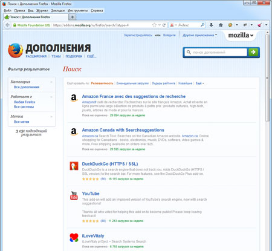
Task: Click the green arrow search submit button
Action: [253, 52]
